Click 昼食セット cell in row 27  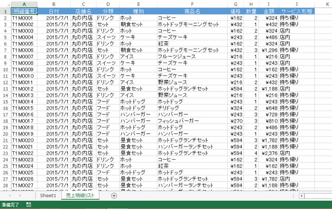click(x=138, y=179)
